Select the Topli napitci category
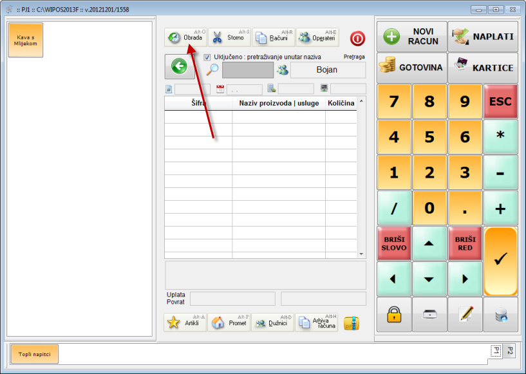 34,354
